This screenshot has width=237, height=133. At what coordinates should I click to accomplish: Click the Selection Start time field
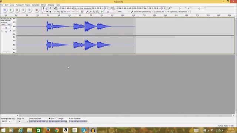tap(39, 122)
